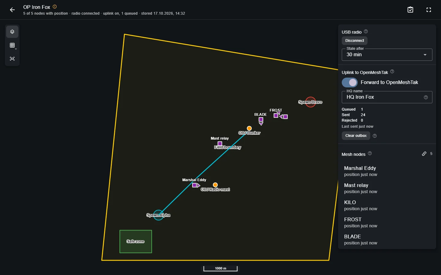This screenshot has height=275, width=441.
Task: Click the Safe zone green rectangle
Action: (x=136, y=241)
